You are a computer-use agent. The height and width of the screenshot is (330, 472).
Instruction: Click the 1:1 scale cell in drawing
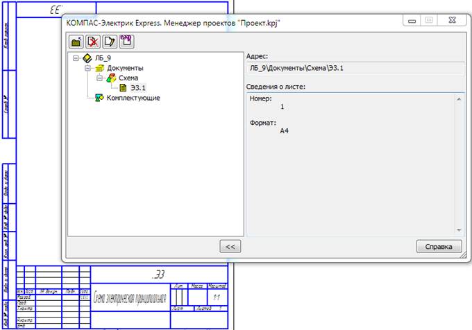tap(217, 297)
